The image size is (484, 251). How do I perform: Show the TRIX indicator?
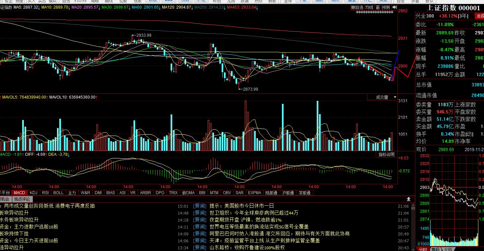pos(173,193)
